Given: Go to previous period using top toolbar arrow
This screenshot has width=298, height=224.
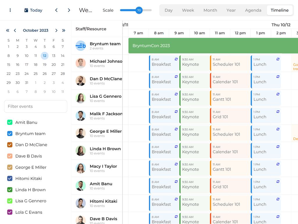Looking at the screenshot, I should [x=56, y=10].
